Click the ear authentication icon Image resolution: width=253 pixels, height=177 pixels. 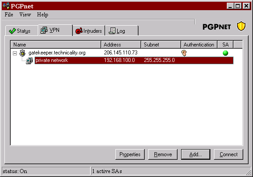[184, 53]
